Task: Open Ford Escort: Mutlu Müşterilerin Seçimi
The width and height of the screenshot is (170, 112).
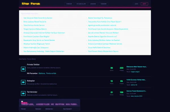Action: (103, 51)
